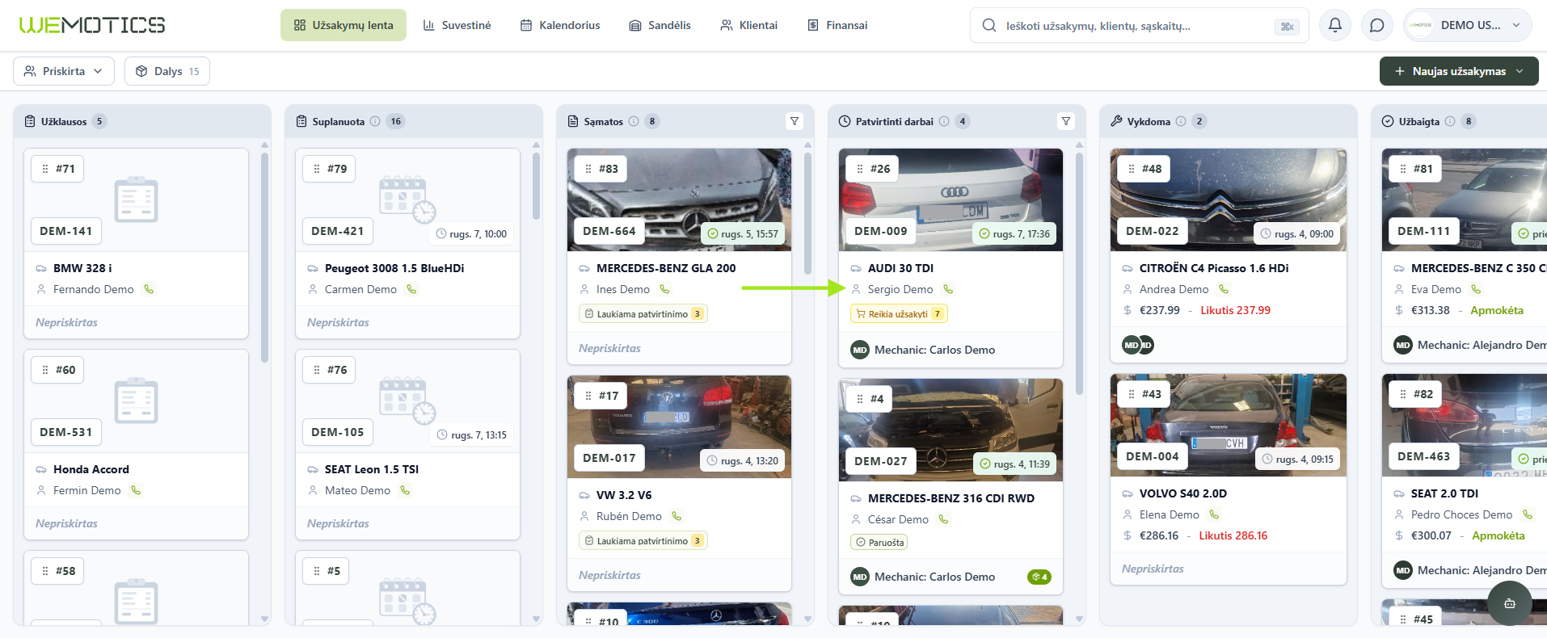Open Volvo S40 2.0D card photo
This screenshot has height=638, width=1547.
click(1229, 425)
